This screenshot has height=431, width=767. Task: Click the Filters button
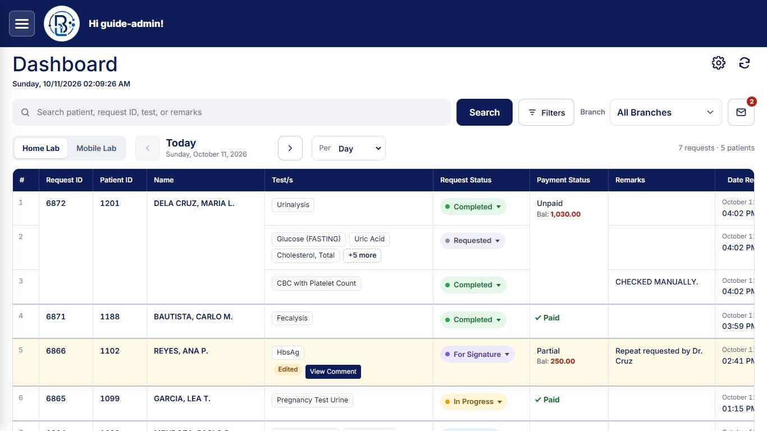click(546, 112)
